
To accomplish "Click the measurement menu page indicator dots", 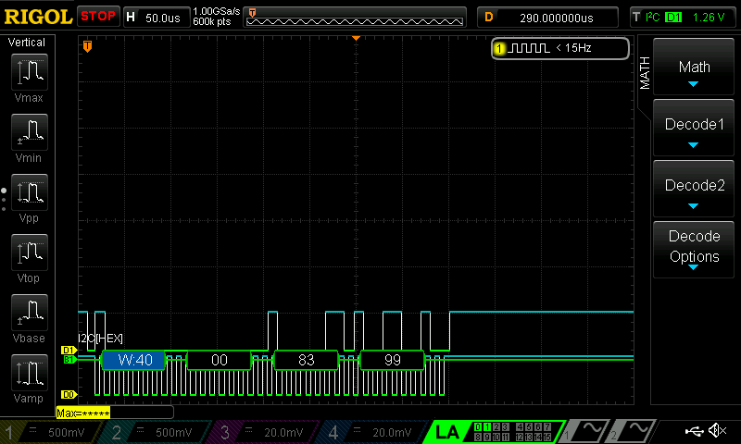I will tap(4, 200).
